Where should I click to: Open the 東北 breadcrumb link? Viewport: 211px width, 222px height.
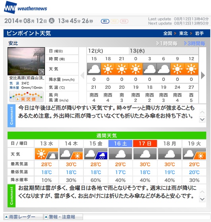point(184,33)
